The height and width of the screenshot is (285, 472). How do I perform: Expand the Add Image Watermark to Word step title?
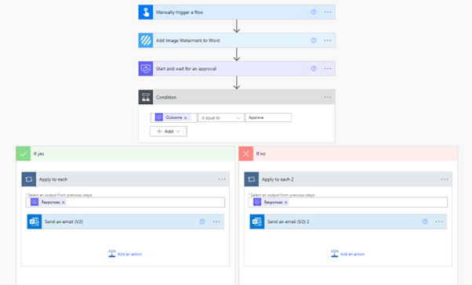(x=188, y=40)
